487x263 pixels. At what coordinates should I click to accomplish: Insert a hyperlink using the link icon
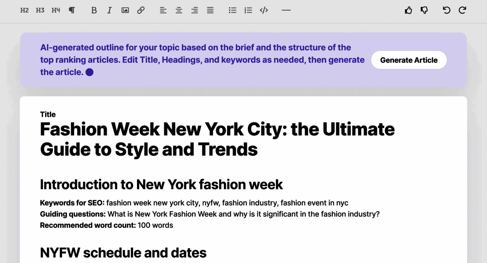[141, 10]
